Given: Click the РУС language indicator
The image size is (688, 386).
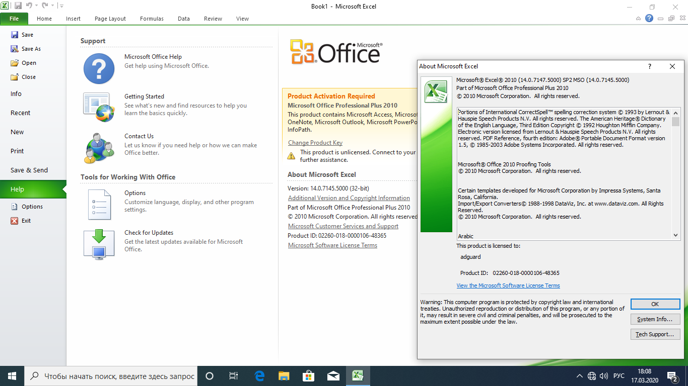Looking at the screenshot, I should tap(619, 376).
